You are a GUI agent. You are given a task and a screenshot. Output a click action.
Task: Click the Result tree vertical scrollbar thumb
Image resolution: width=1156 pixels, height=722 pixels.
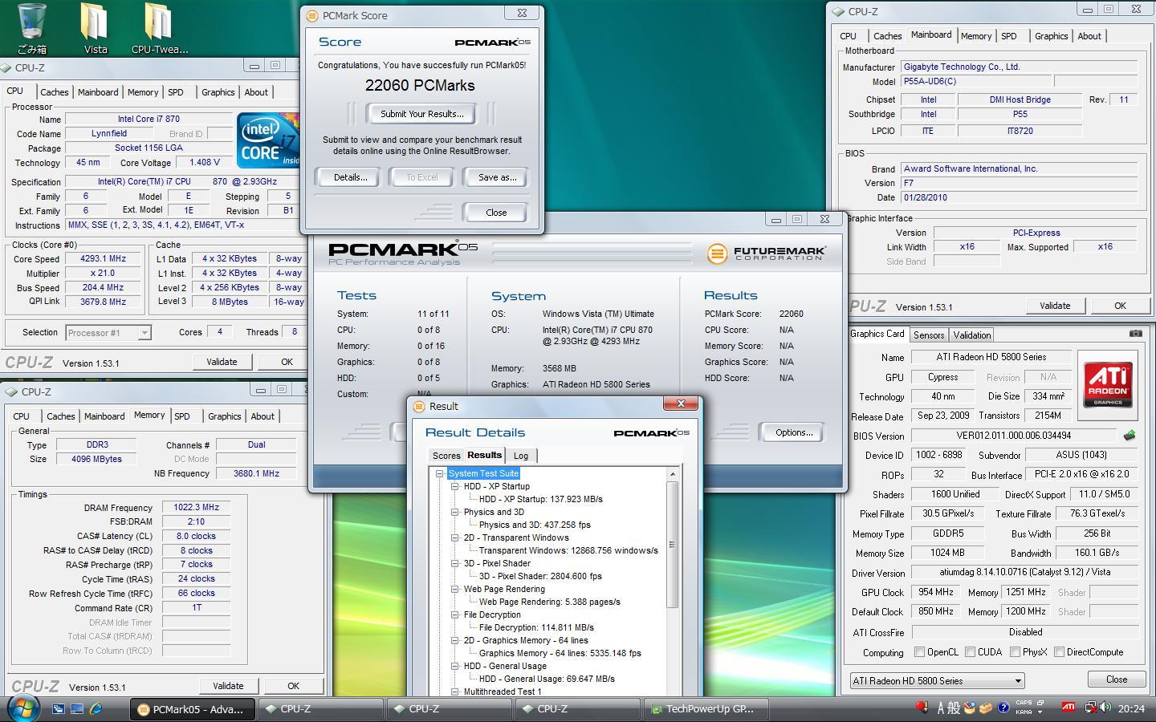(672, 544)
